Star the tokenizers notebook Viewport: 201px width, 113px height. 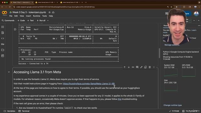50,12
